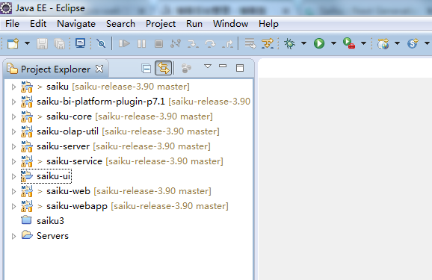The height and width of the screenshot is (280, 432).
Task: Open the Run menu
Action: [194, 24]
